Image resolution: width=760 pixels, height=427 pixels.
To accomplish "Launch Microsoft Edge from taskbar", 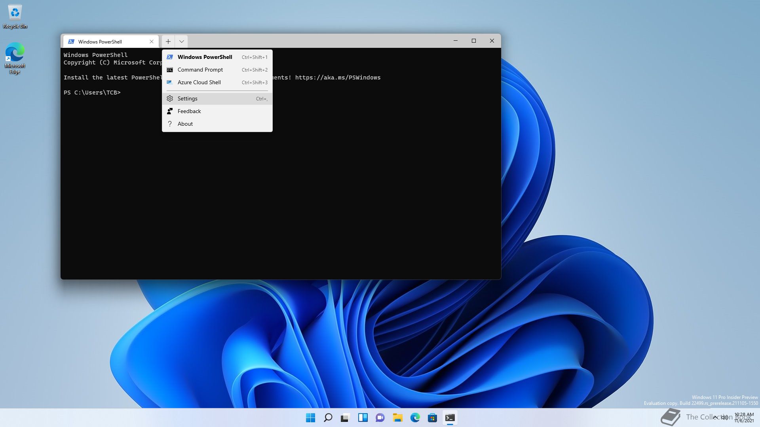I will coord(415,418).
